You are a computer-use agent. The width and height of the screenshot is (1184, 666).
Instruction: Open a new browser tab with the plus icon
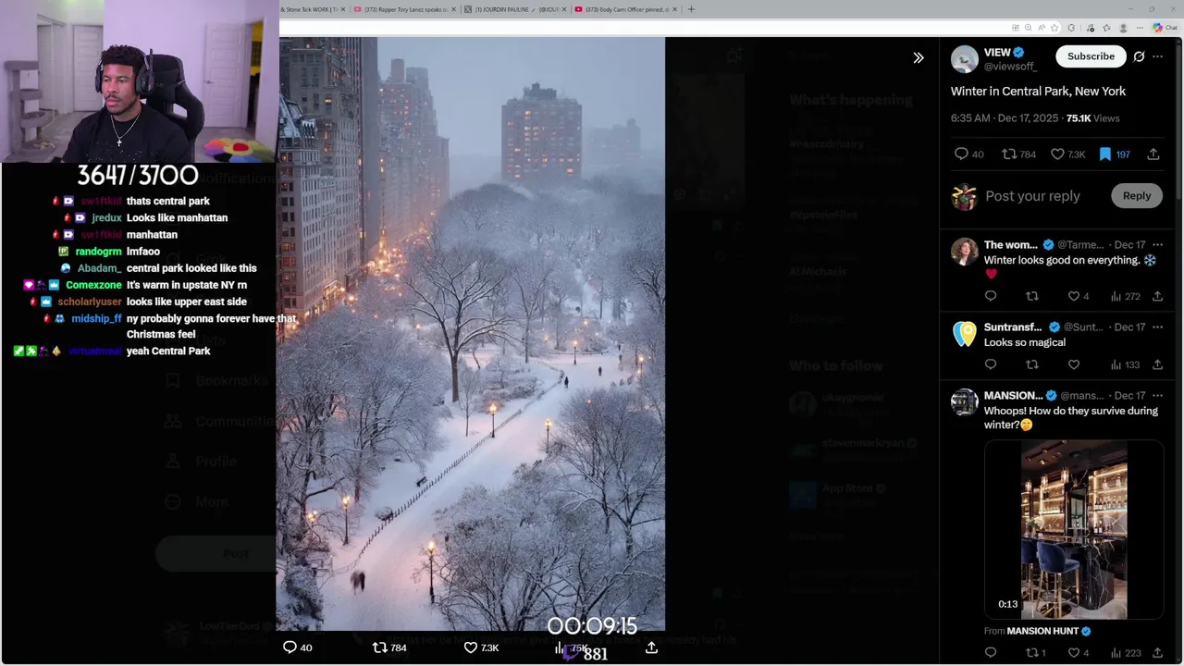[691, 9]
